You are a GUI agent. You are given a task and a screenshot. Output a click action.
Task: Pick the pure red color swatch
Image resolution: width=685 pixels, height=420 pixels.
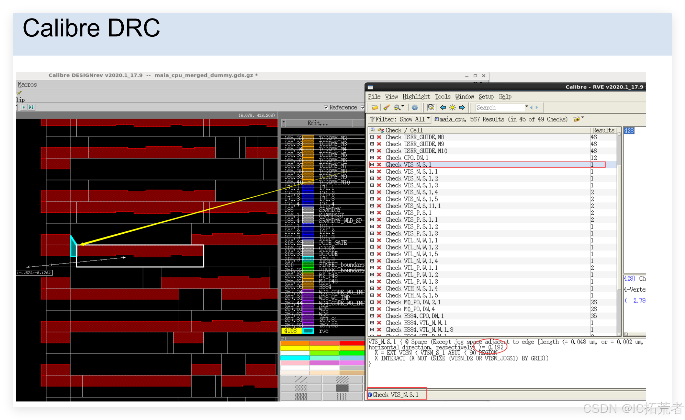pos(352,343)
